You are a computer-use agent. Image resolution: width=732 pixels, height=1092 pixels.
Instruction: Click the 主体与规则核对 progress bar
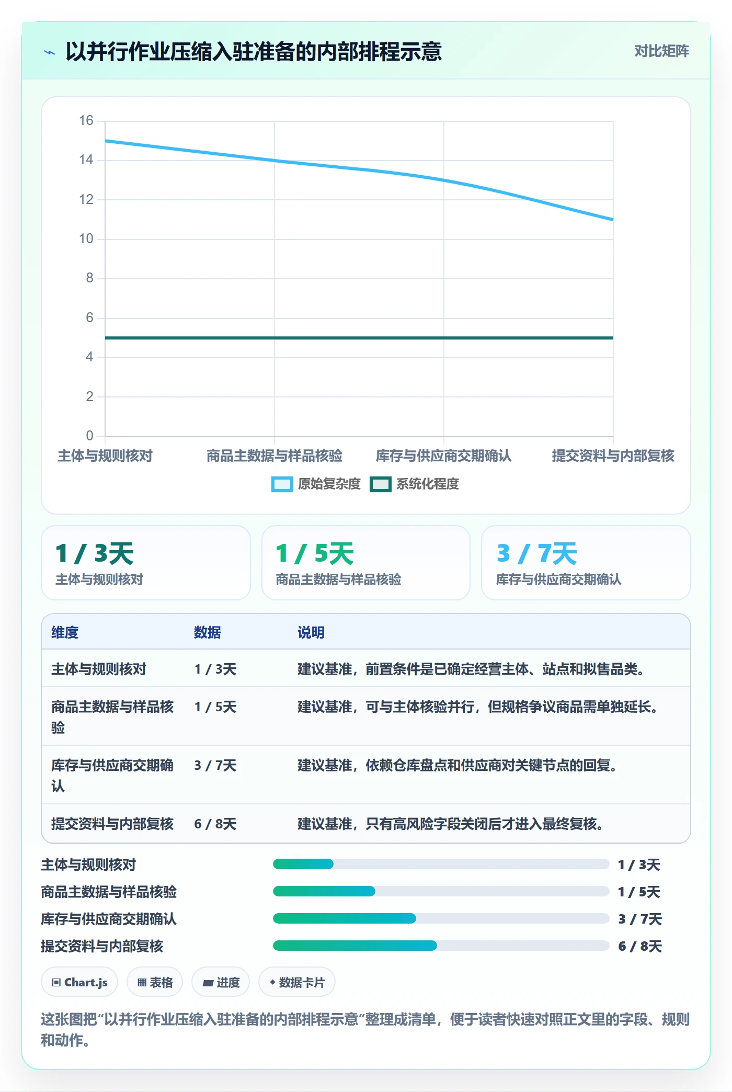coord(441,864)
